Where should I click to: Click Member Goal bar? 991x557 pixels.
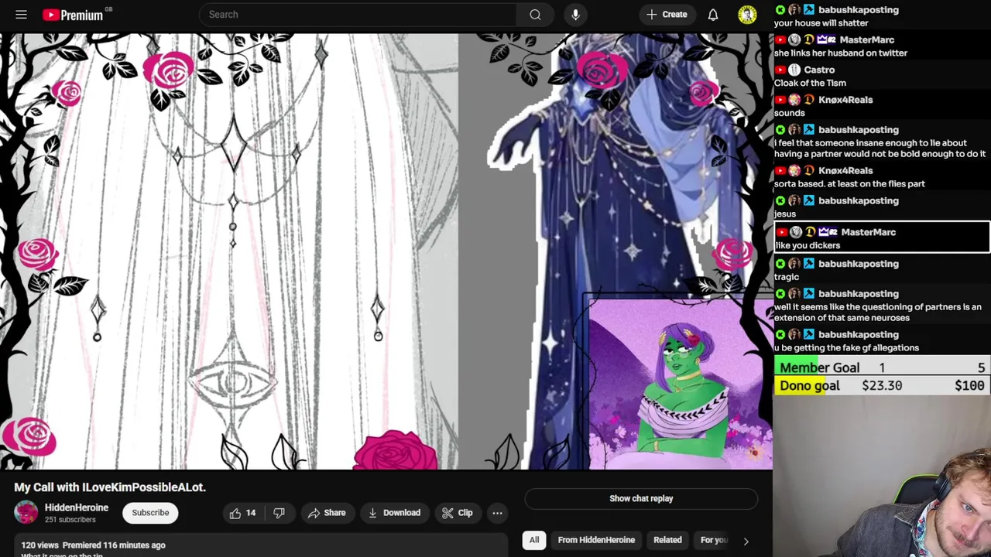click(x=882, y=368)
